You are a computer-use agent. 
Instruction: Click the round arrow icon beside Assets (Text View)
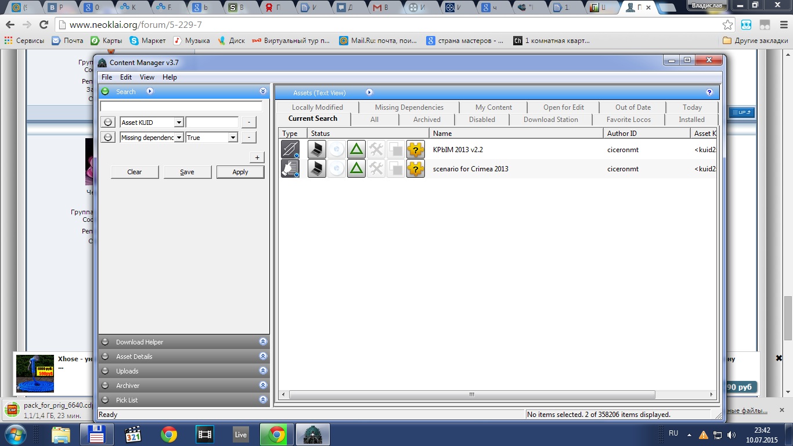pyautogui.click(x=369, y=92)
